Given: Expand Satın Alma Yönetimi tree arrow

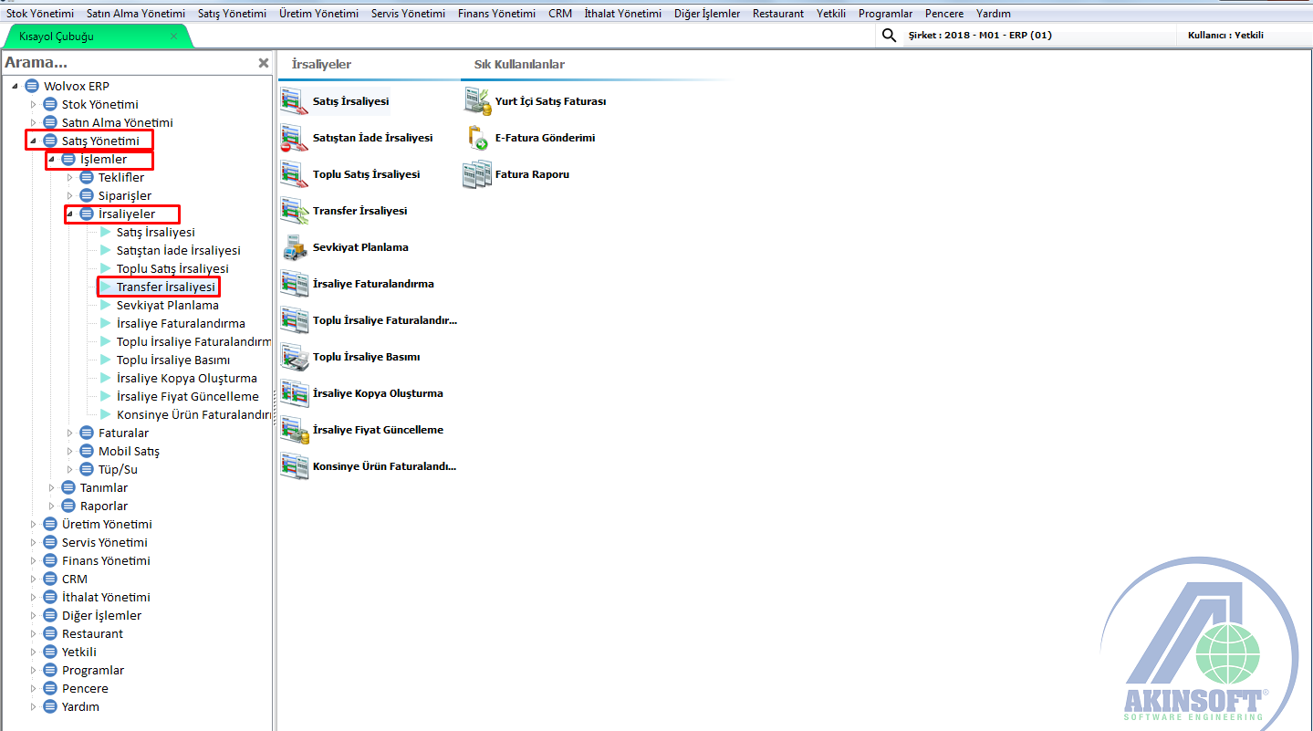Looking at the screenshot, I should [x=33, y=122].
